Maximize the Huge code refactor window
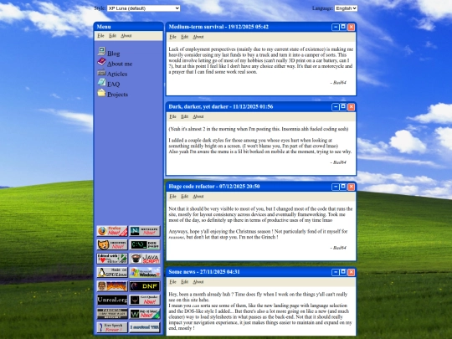 pos(343,187)
